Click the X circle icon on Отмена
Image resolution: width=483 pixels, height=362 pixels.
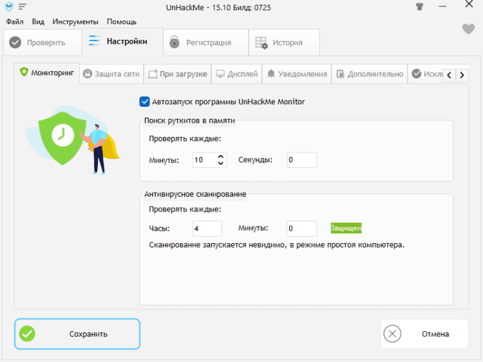pyautogui.click(x=392, y=334)
